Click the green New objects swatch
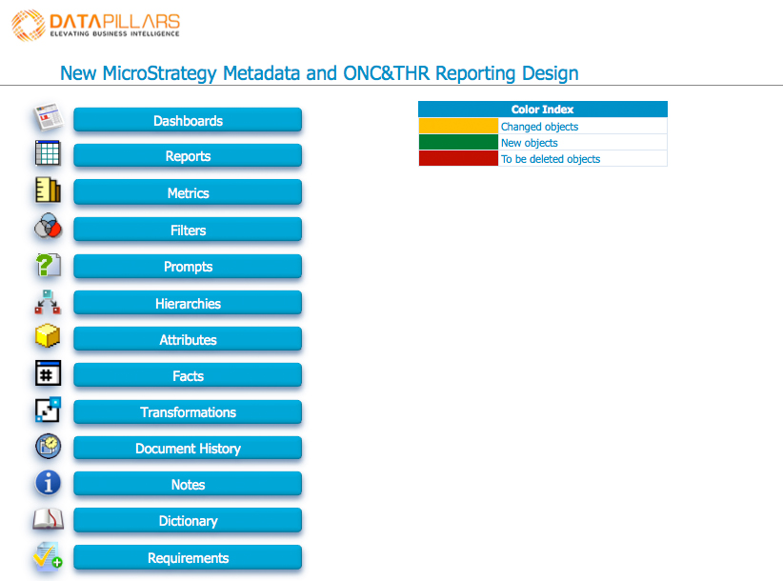Screen dimensions: 783x581 [458, 142]
